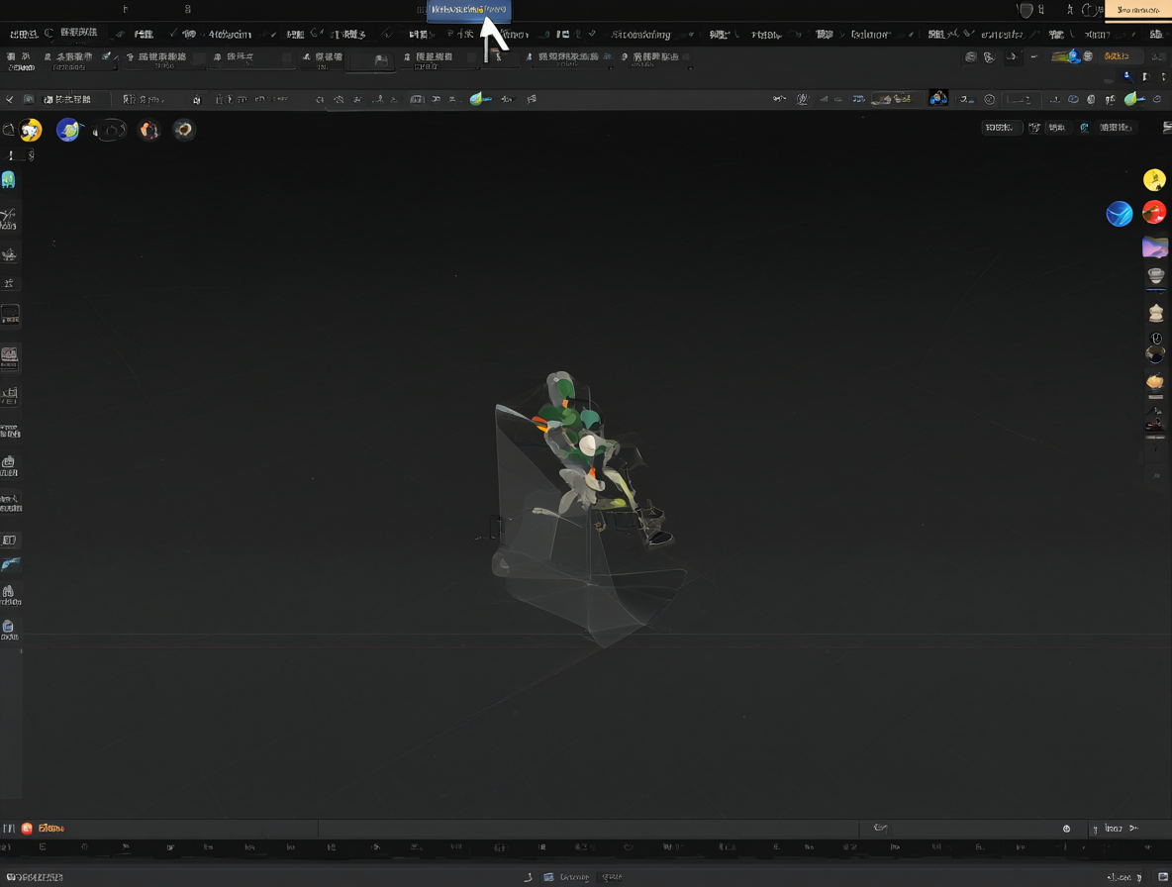Screen dimensions: 1172x887
Task: Click the smiley-face circle toolbar icon
Action: coord(989,99)
